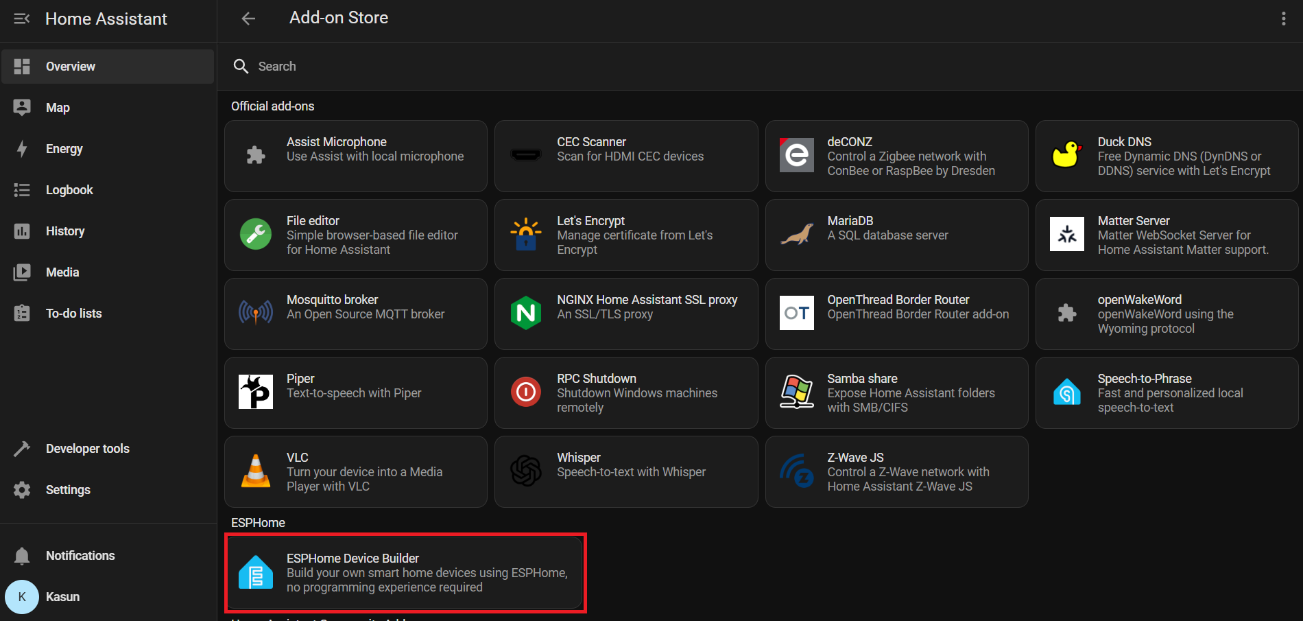Open Overview in the sidebar
Screen dimensions: 1303x621
click(x=108, y=67)
